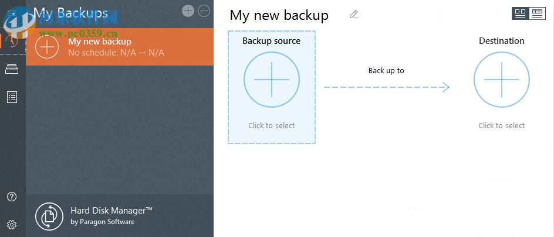Open the Settings gear icon
The image size is (554, 237).
tap(12, 224)
